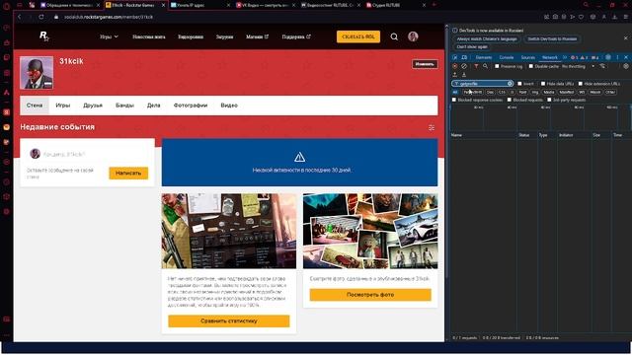Clear the network log

[464, 66]
